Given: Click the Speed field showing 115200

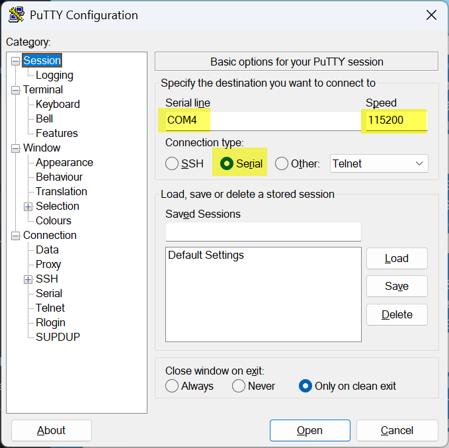Looking at the screenshot, I should tap(395, 121).
